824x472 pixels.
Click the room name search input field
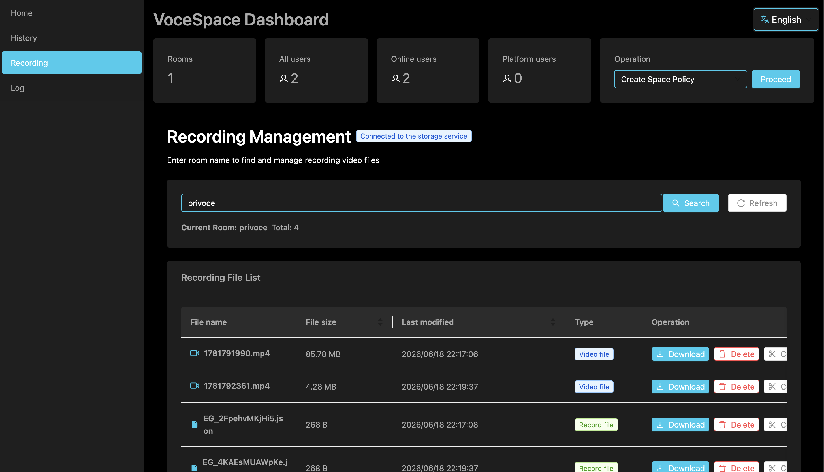tap(421, 203)
